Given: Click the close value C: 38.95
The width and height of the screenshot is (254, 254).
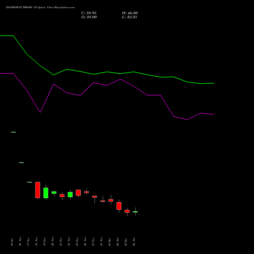Looking at the screenshot, I should pyautogui.click(x=89, y=13).
